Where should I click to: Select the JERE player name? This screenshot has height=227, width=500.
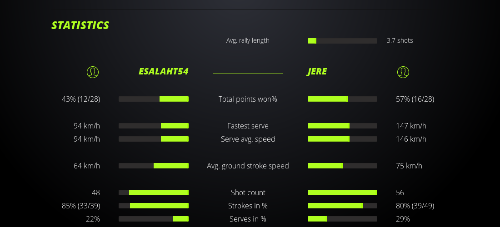pyautogui.click(x=317, y=72)
